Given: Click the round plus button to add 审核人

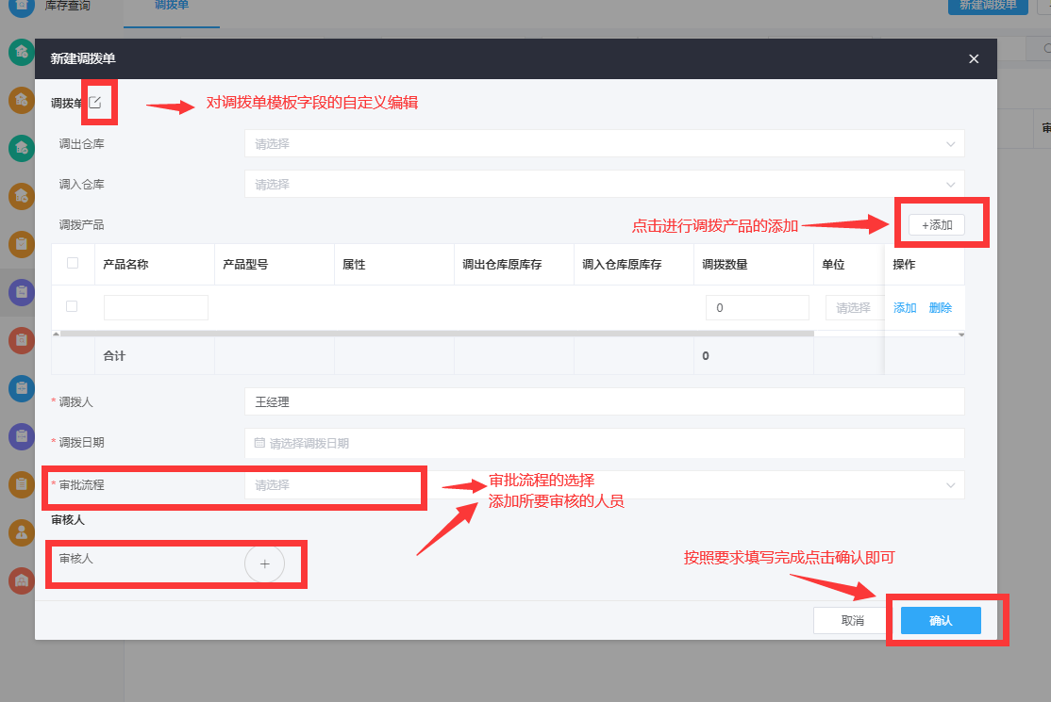Looking at the screenshot, I should 265,563.
